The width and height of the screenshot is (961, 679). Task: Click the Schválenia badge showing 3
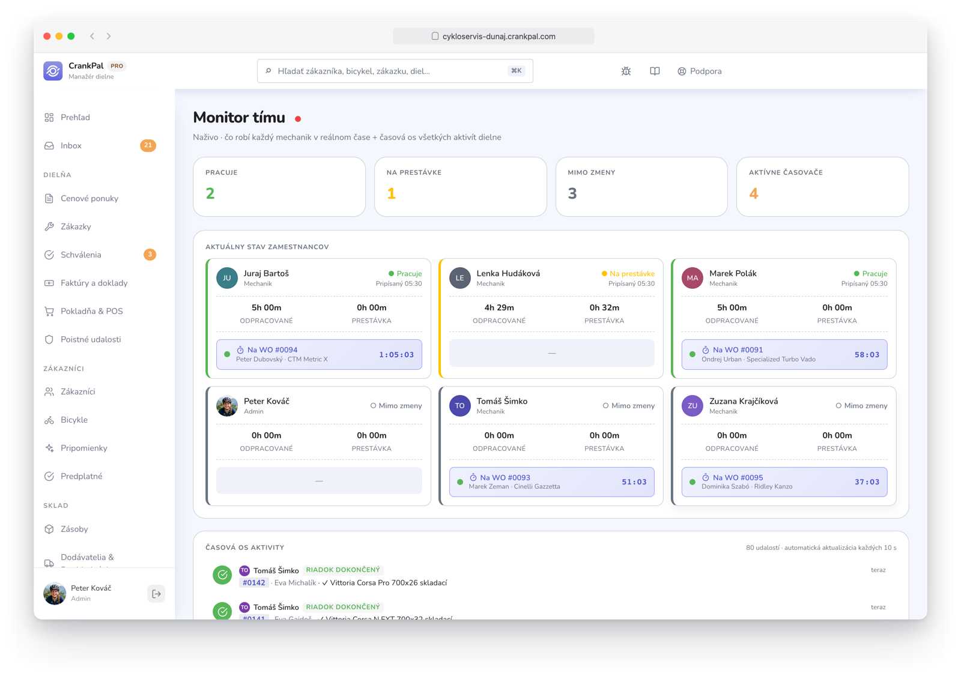coord(150,255)
